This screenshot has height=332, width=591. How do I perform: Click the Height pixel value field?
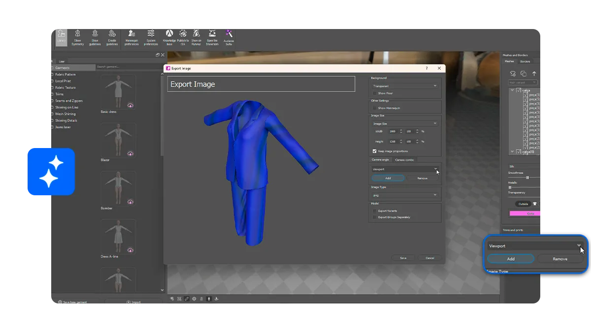click(393, 141)
